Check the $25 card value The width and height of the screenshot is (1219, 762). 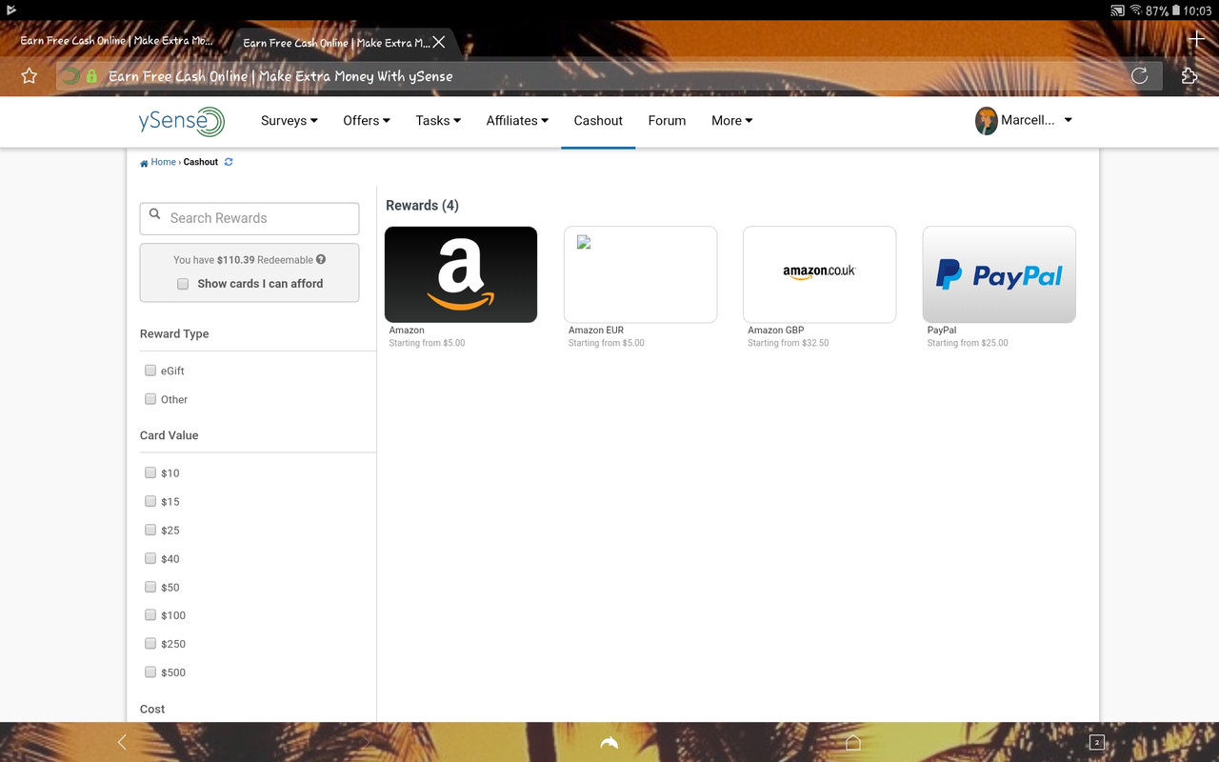pos(150,530)
